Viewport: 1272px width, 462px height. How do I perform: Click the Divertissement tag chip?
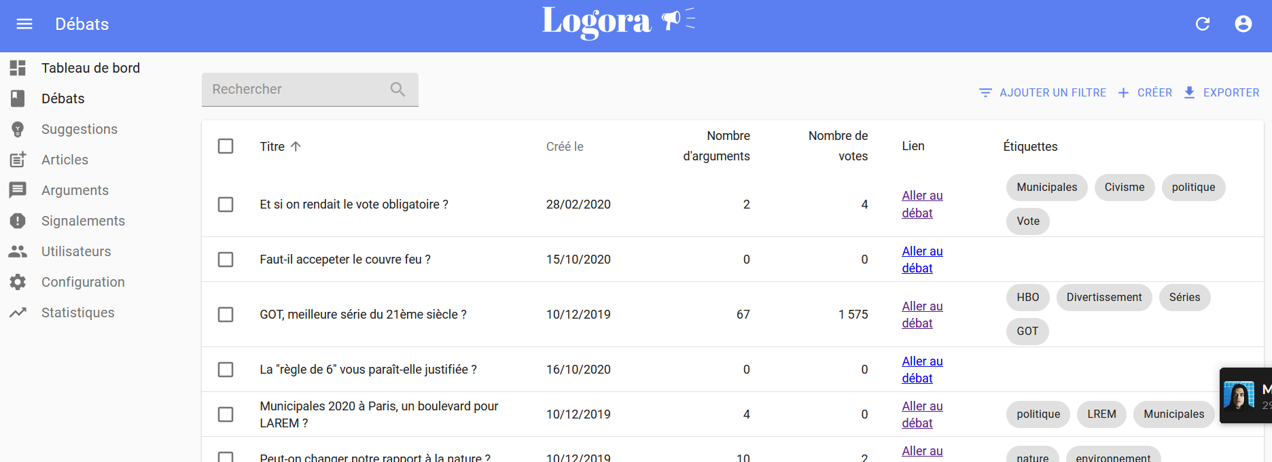(1104, 298)
